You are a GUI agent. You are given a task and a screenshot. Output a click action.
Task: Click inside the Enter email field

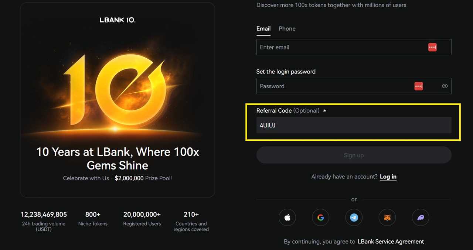pyautogui.click(x=333, y=47)
